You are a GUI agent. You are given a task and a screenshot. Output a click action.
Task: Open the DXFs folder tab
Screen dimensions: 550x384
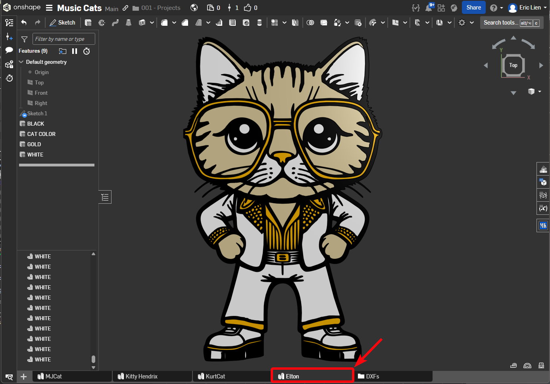tap(393, 376)
